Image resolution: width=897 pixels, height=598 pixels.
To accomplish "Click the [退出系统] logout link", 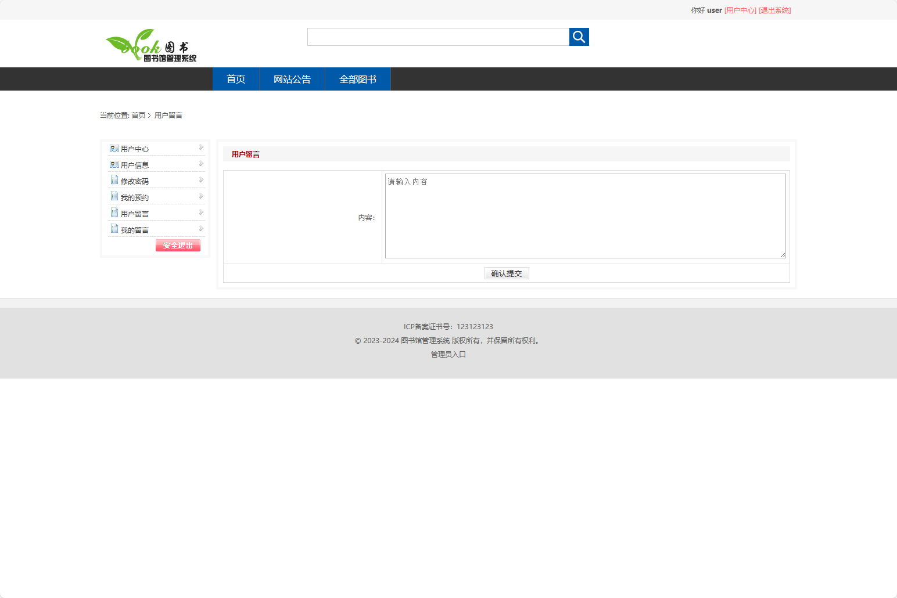I will tap(775, 10).
